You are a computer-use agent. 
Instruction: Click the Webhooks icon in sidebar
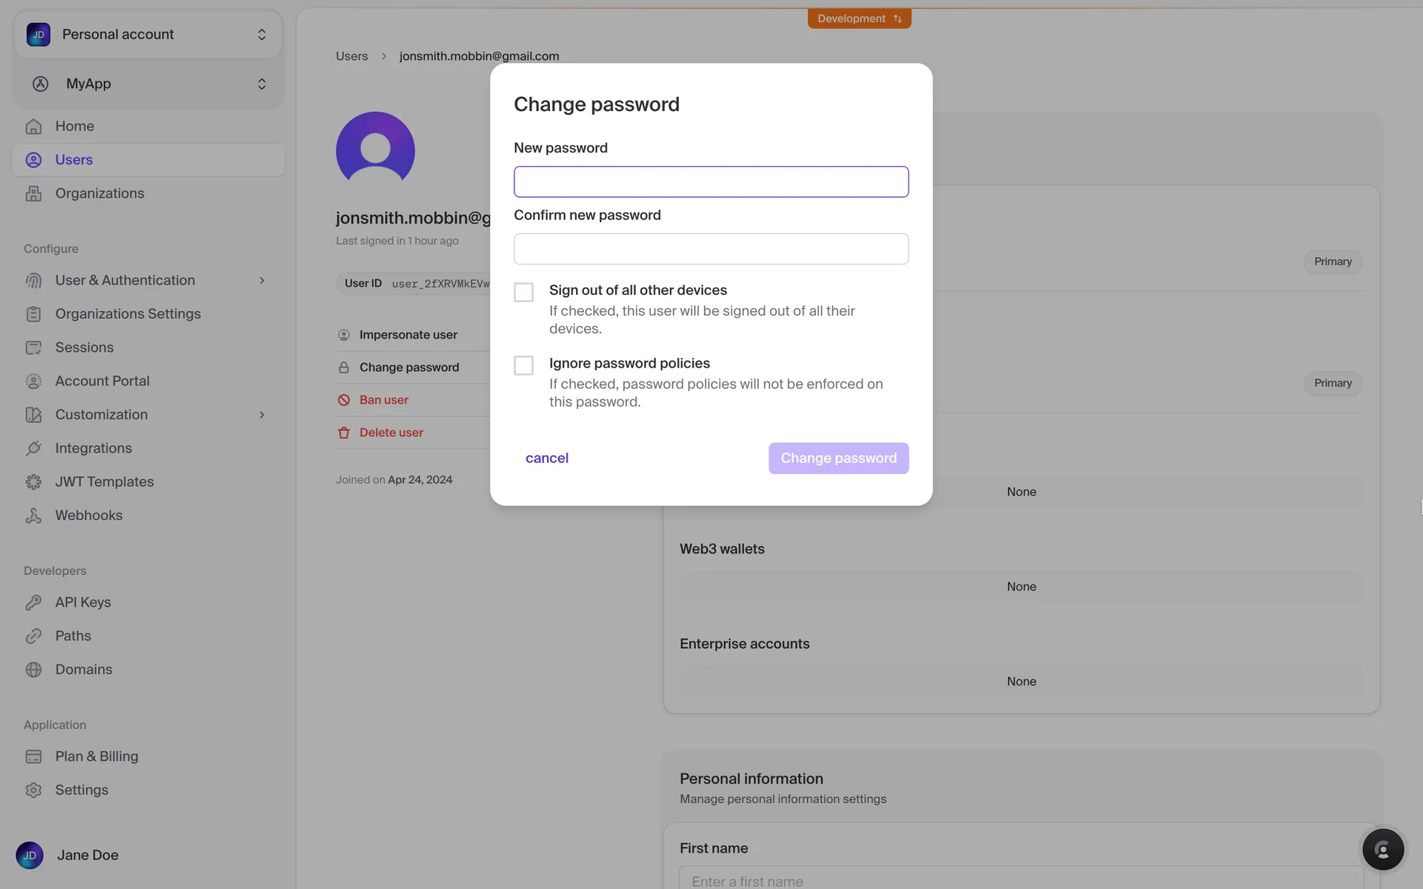click(33, 516)
